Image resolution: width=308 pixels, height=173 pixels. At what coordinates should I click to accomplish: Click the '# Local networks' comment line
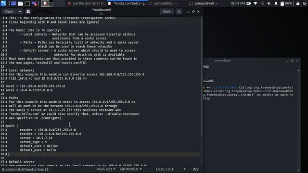click(20, 70)
